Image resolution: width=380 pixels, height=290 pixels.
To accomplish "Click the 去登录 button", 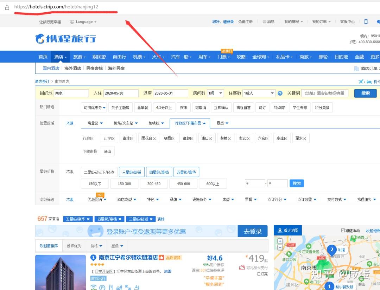I will [x=253, y=231].
